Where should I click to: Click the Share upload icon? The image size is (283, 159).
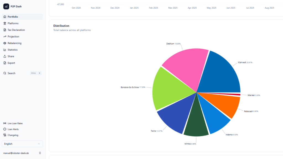5,57
